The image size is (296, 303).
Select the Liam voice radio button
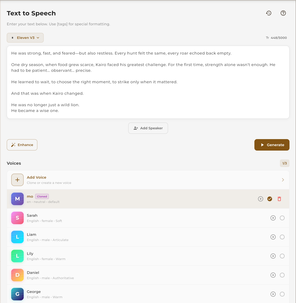pyautogui.click(x=282, y=237)
